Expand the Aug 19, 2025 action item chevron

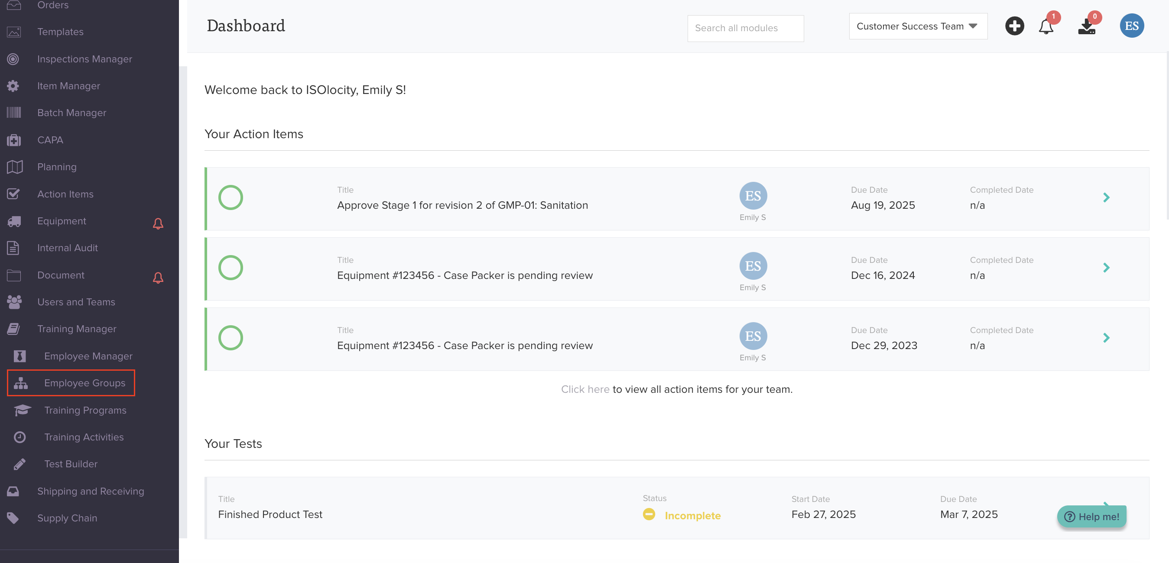1106,197
